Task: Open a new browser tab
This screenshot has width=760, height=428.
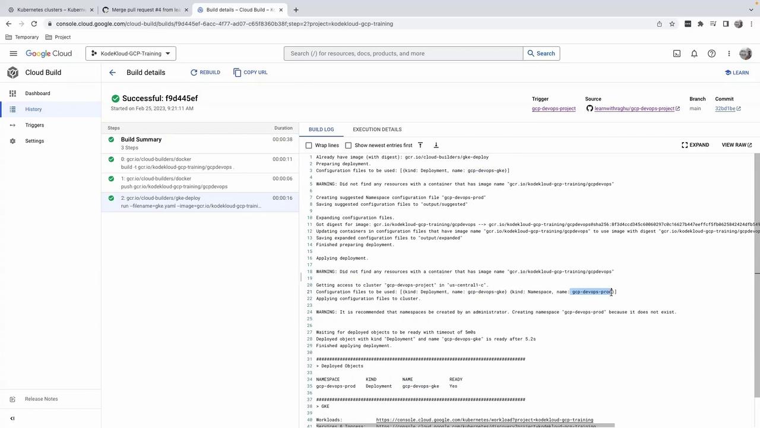Action: (296, 10)
